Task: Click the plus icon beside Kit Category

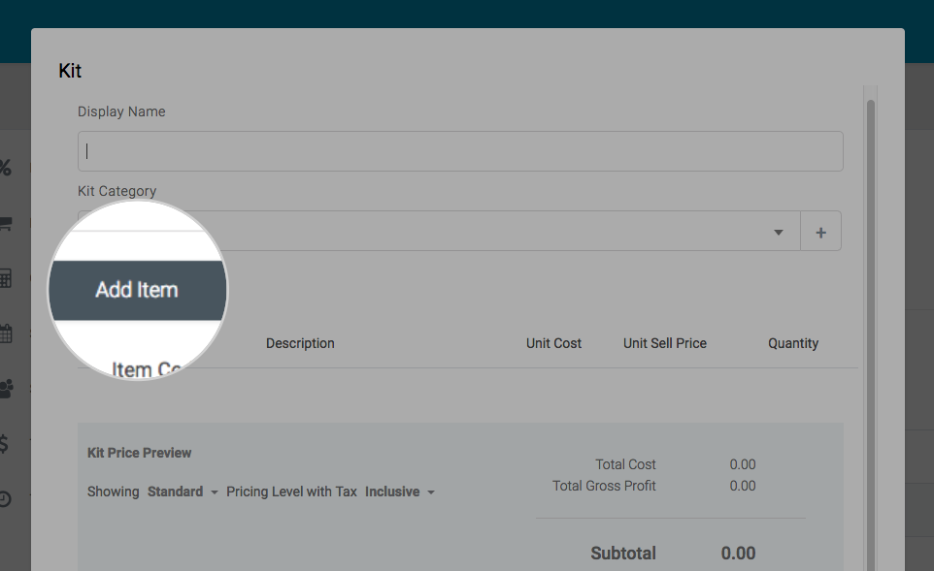Action: point(820,233)
